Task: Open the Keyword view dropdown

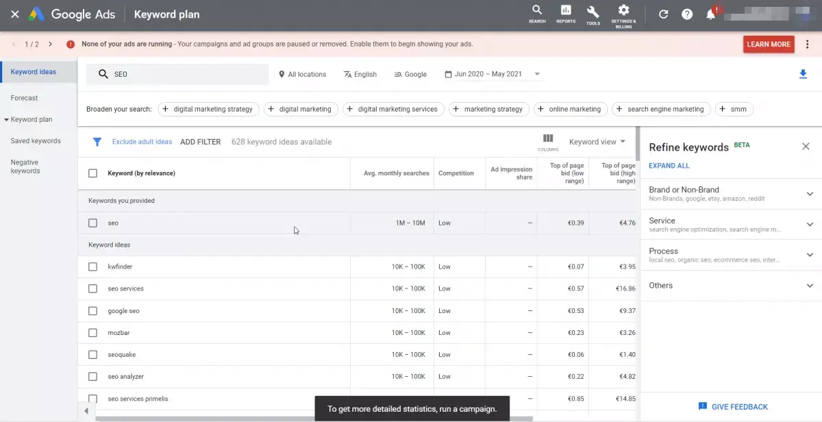Action: tap(597, 142)
